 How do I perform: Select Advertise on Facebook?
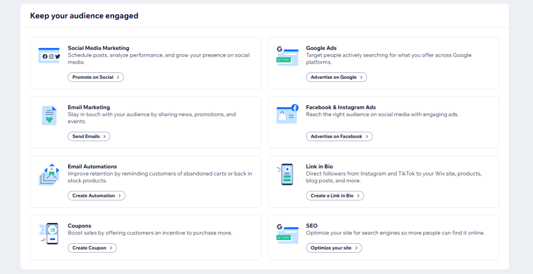[x=339, y=136]
